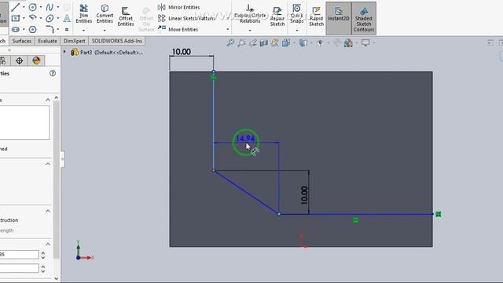The image size is (503, 283).
Task: Click the second parameter value field
Action: coord(19,268)
